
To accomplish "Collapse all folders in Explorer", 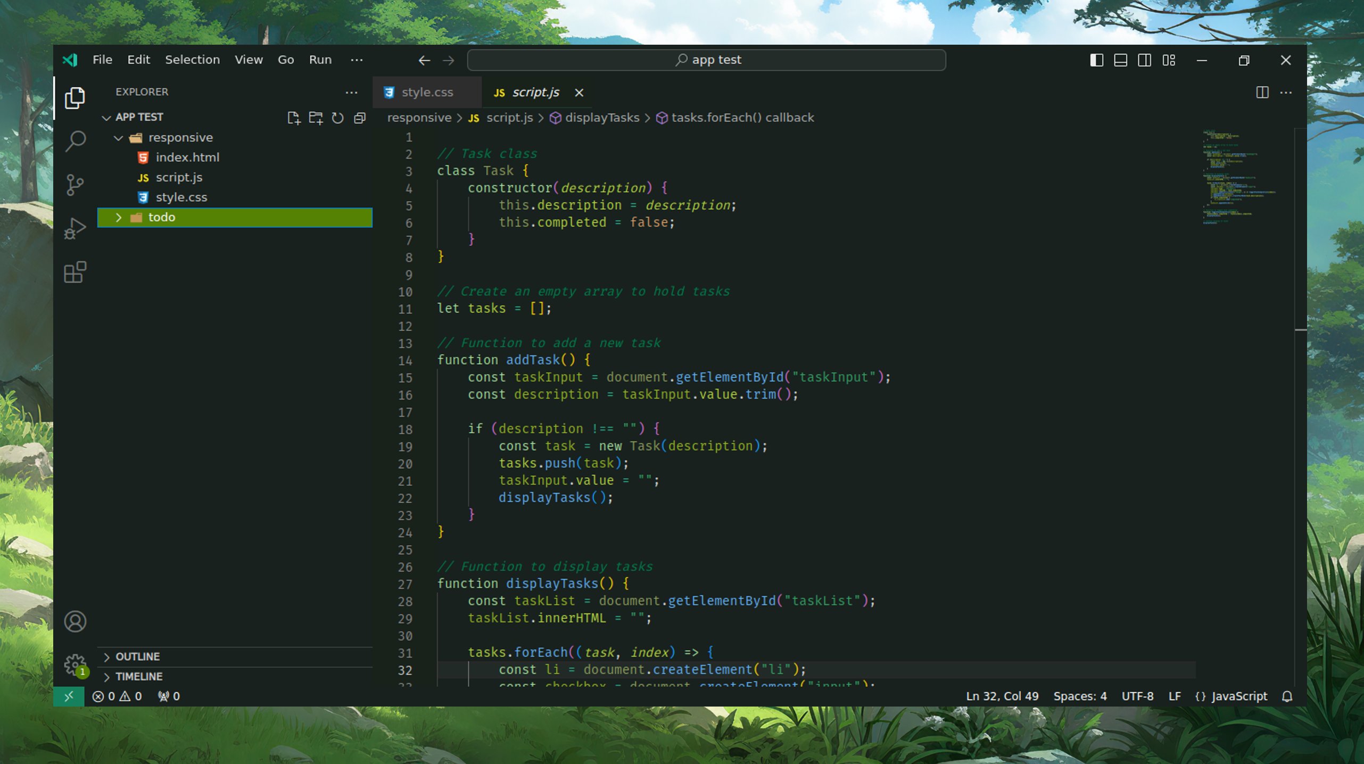I will point(360,118).
